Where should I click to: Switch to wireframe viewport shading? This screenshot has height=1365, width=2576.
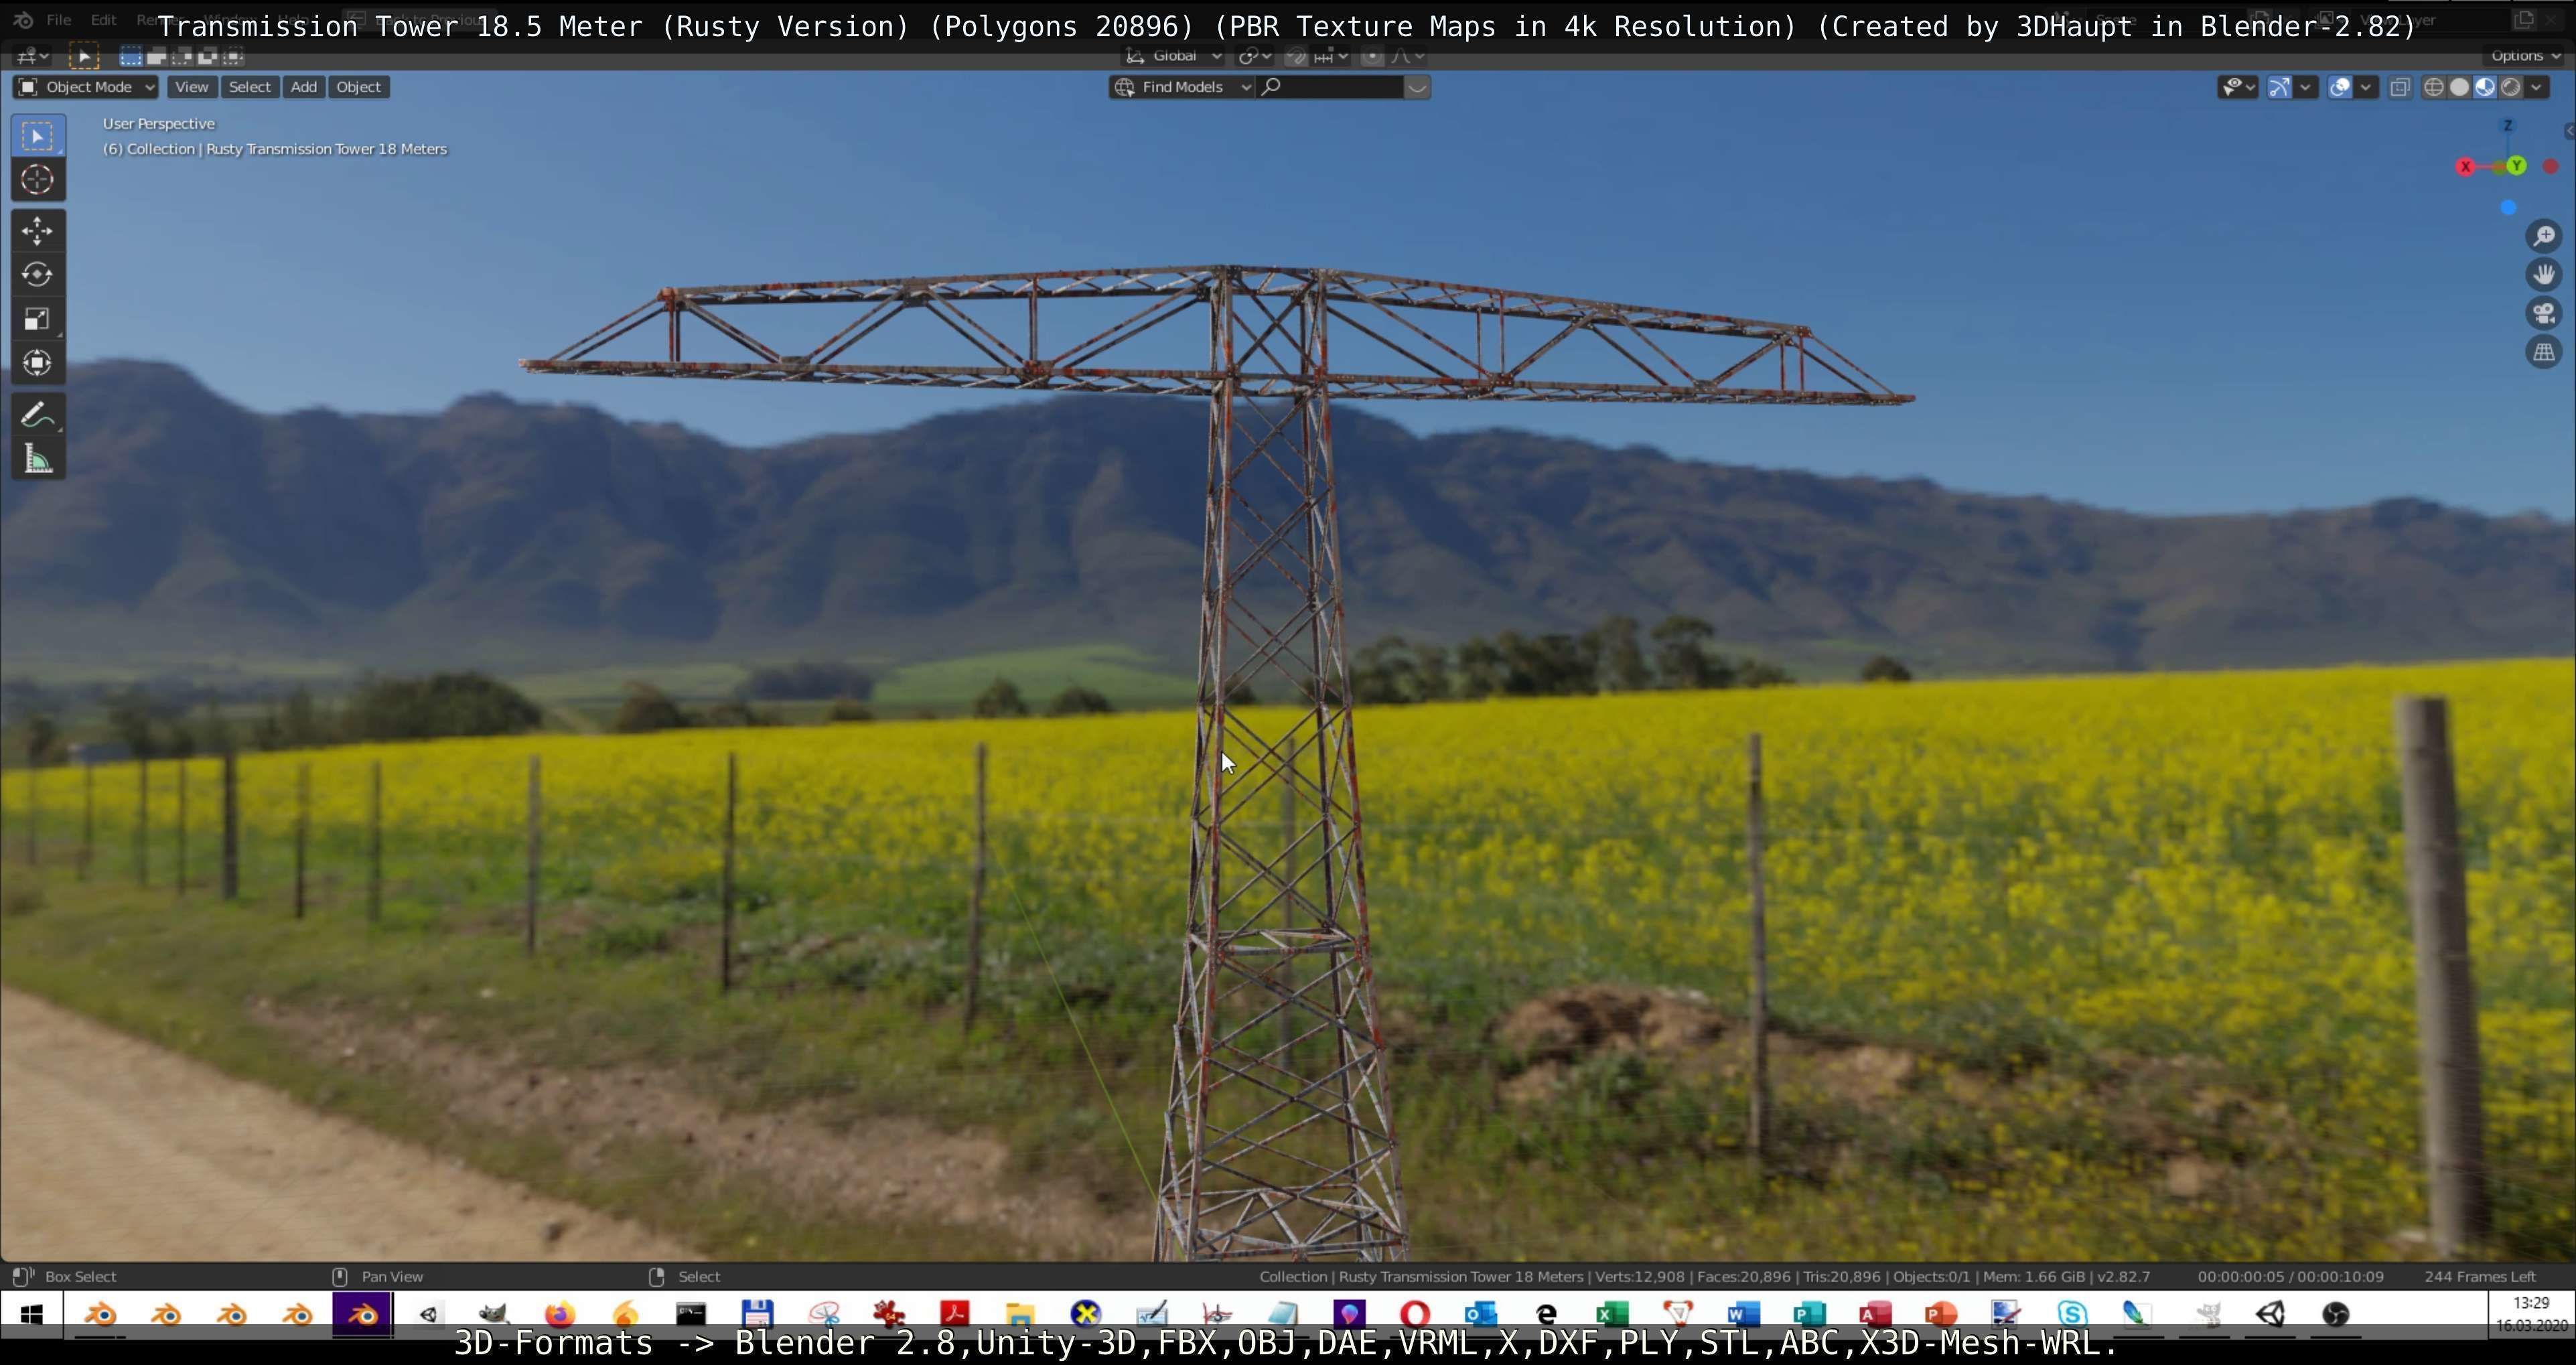pyautogui.click(x=2434, y=88)
